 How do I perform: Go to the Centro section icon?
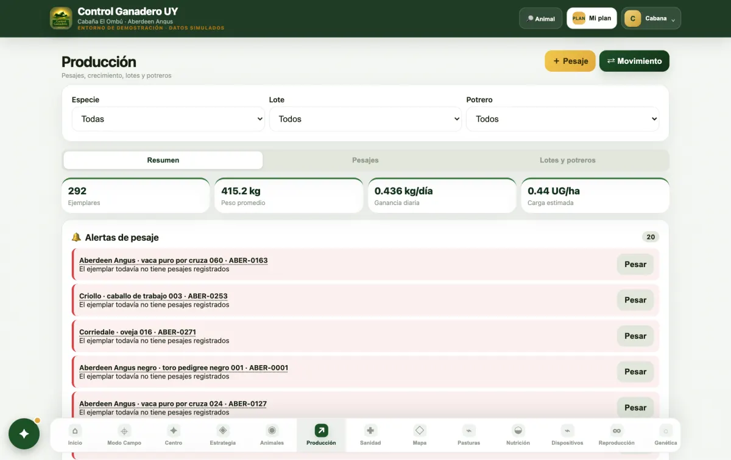(174, 430)
